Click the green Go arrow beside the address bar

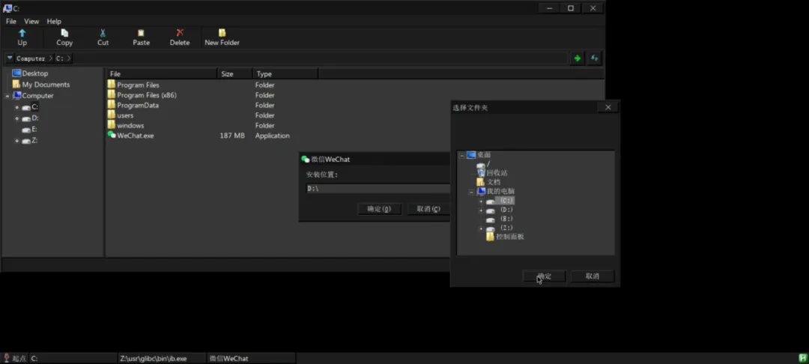pyautogui.click(x=578, y=58)
